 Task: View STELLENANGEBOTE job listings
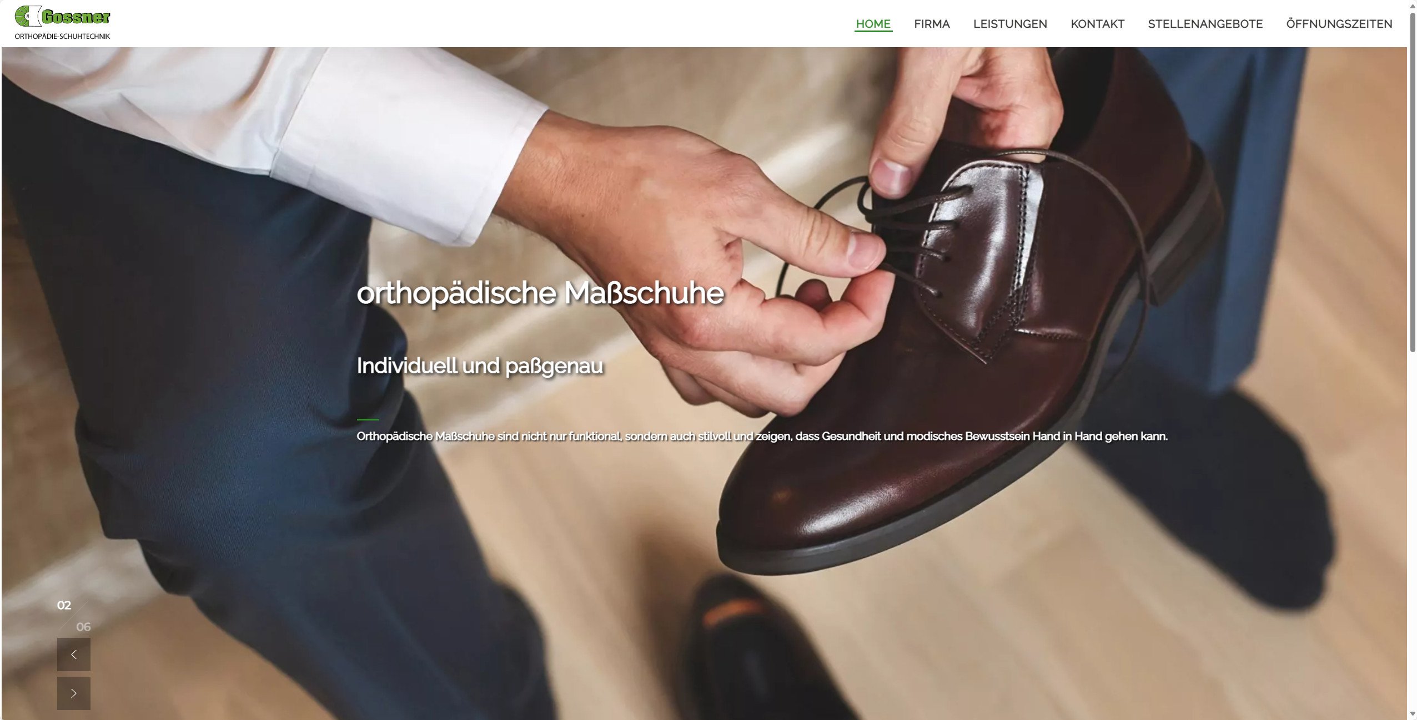pos(1205,24)
